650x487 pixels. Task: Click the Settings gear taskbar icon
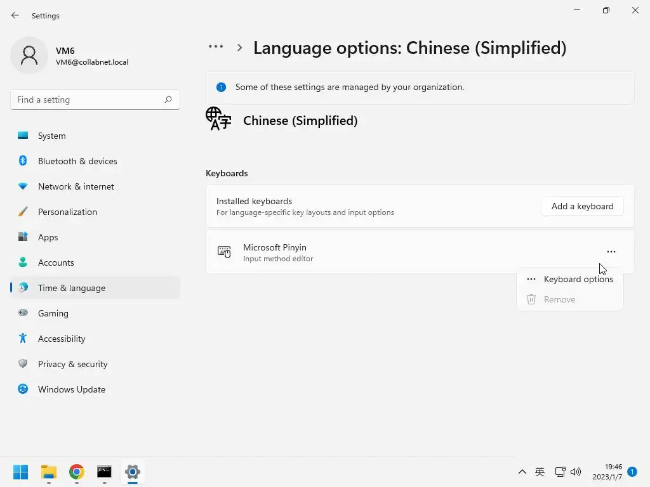point(133,472)
